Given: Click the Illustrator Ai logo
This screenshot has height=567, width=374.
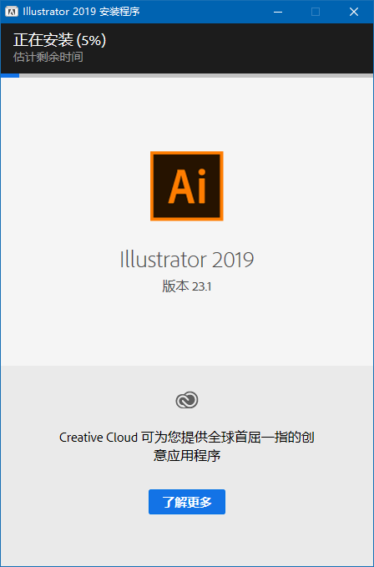Looking at the screenshot, I should [x=187, y=186].
